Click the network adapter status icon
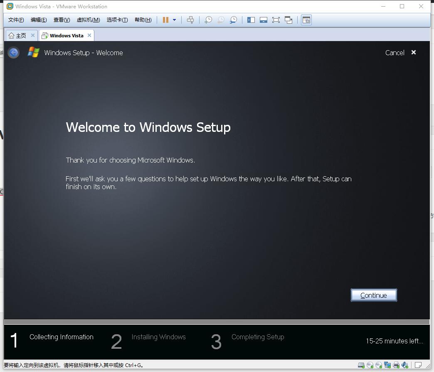434x372 pixels. (x=387, y=365)
